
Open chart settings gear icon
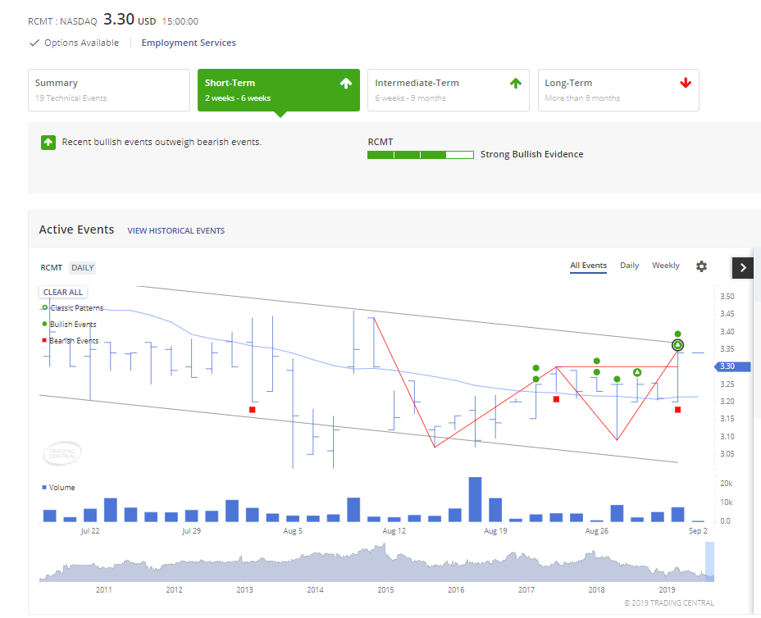pos(701,266)
